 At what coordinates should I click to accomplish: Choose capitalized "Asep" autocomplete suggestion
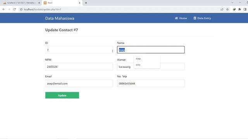coord(147,59)
